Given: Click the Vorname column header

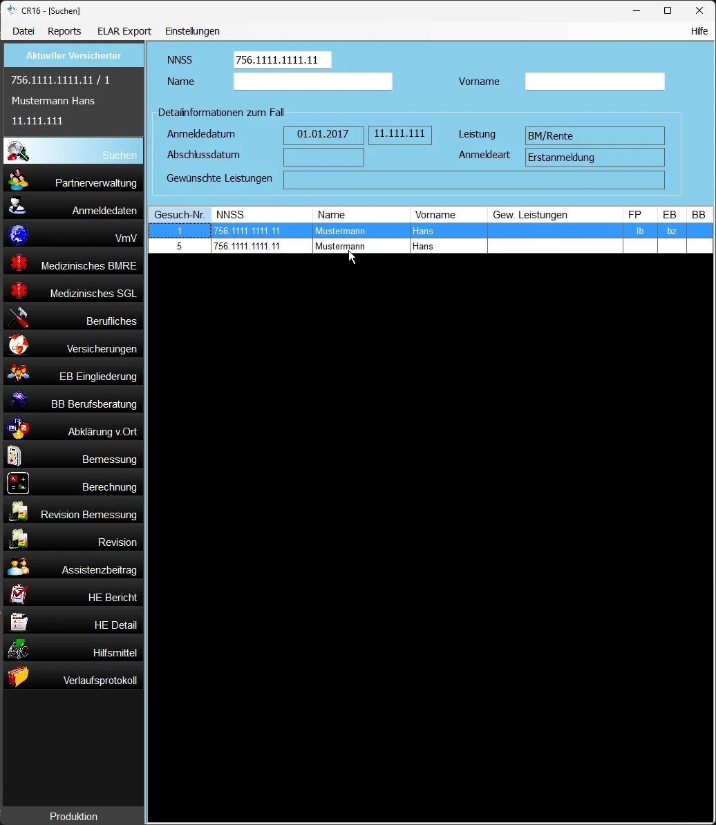Looking at the screenshot, I should tap(449, 215).
